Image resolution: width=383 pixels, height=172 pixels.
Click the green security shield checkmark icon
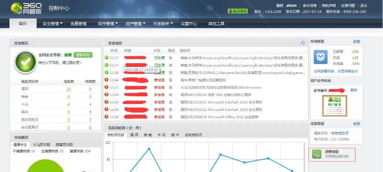pyautogui.click(x=25, y=62)
